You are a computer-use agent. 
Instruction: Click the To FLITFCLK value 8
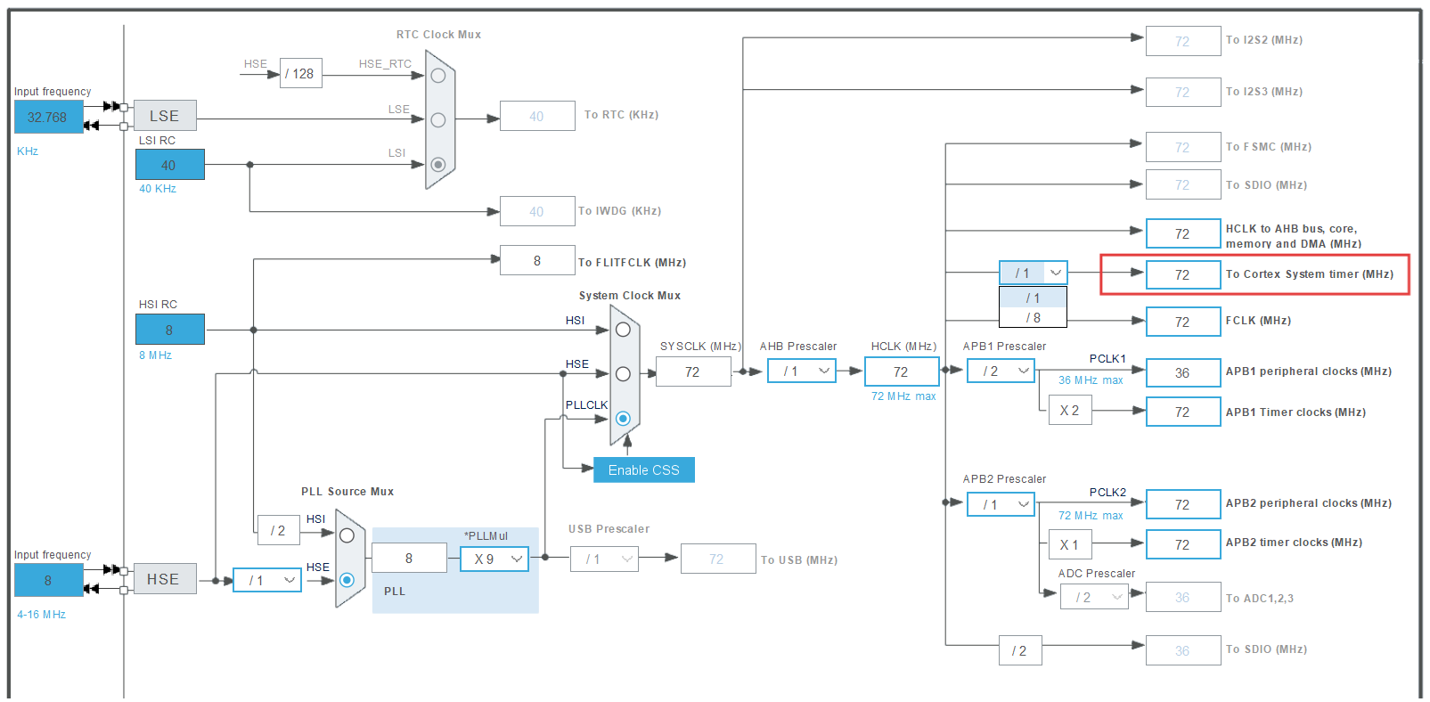[x=537, y=260]
